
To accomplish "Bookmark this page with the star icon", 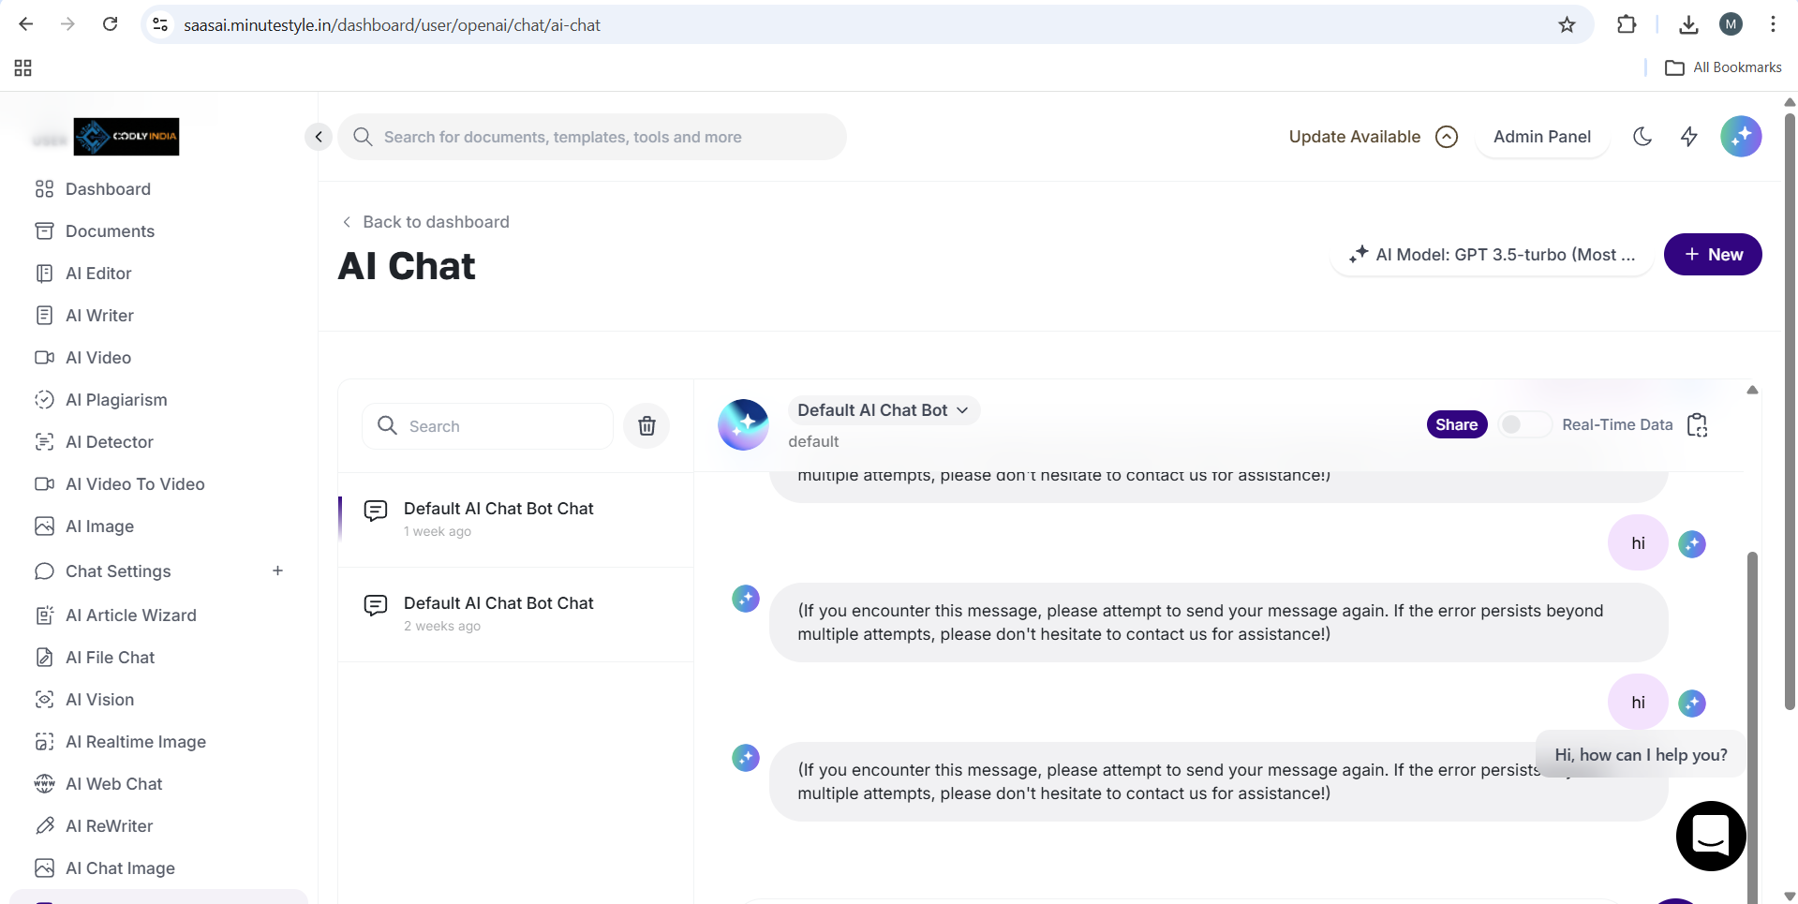I will pos(1567,25).
